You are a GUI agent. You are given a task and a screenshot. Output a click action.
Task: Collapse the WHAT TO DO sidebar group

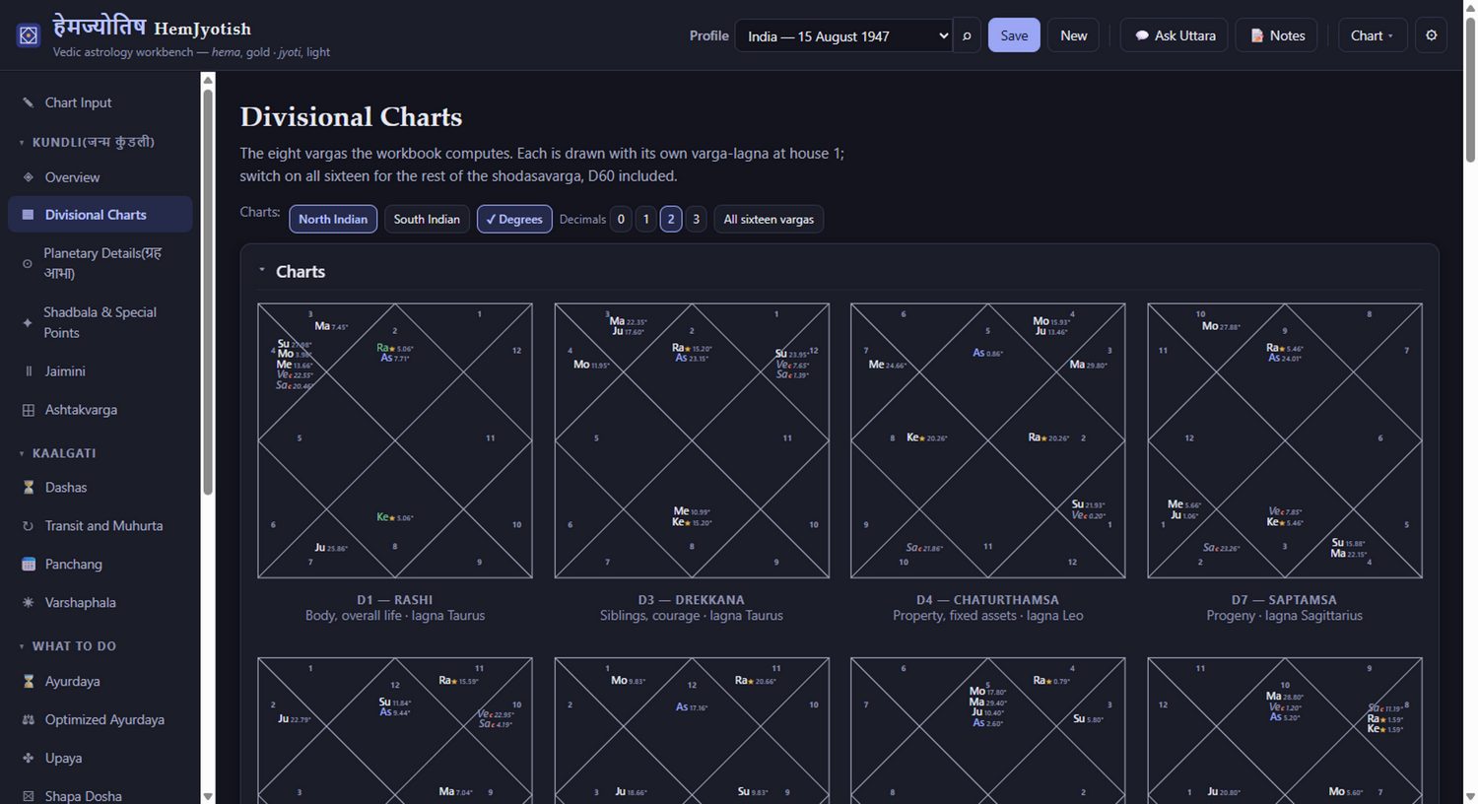coord(22,646)
